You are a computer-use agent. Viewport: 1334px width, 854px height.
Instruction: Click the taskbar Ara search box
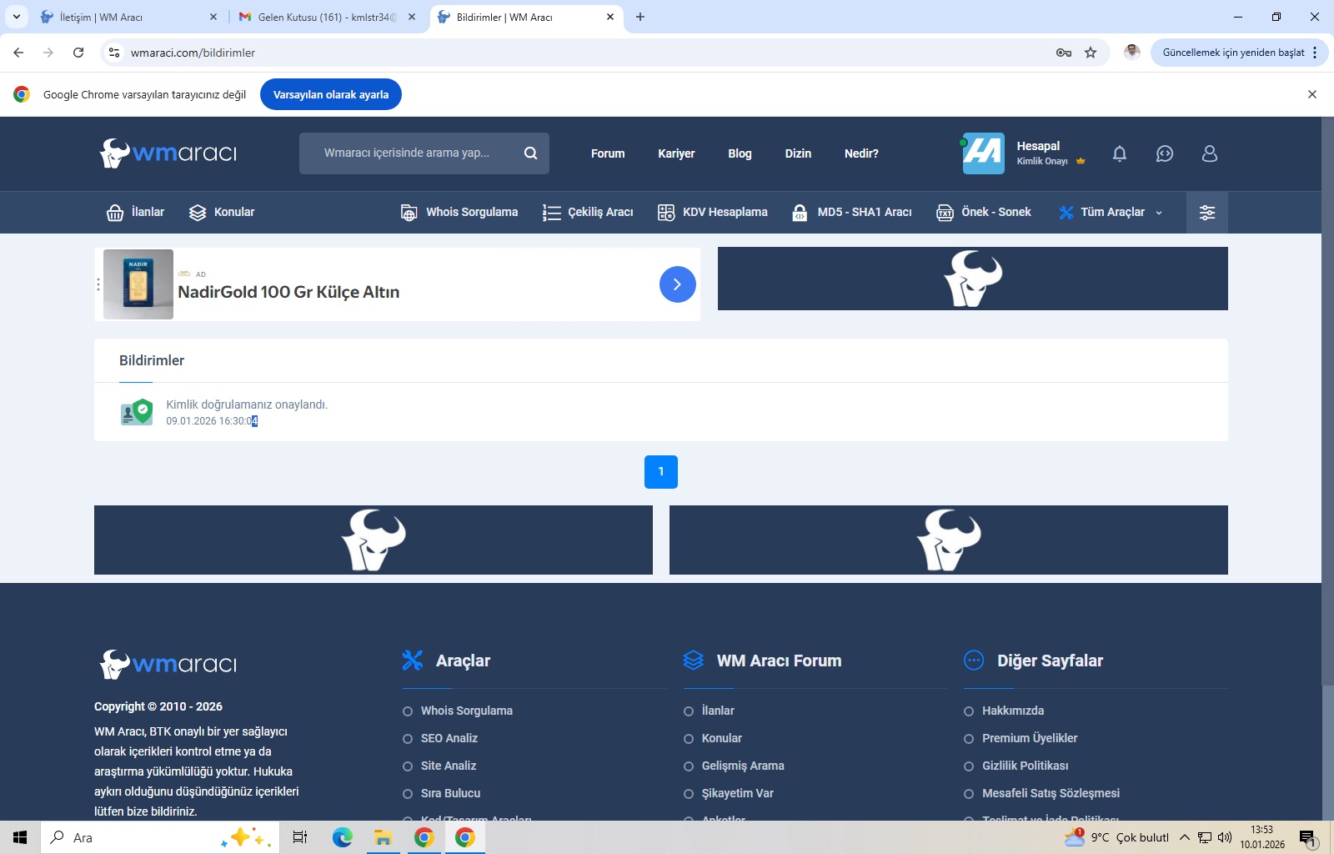tap(158, 837)
